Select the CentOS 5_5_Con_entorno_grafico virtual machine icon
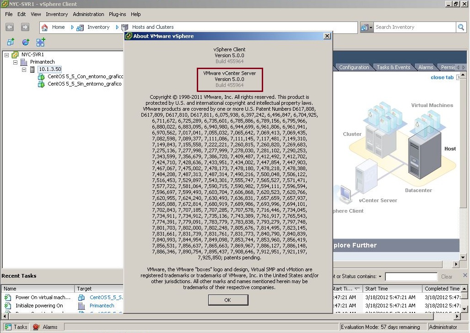The height and width of the screenshot is (333, 470). [x=40, y=76]
